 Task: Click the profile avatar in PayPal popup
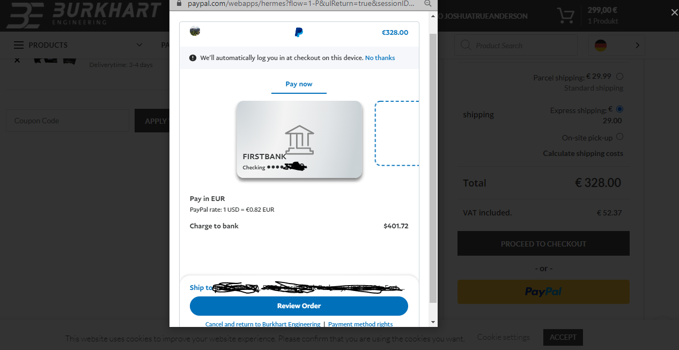pos(195,32)
